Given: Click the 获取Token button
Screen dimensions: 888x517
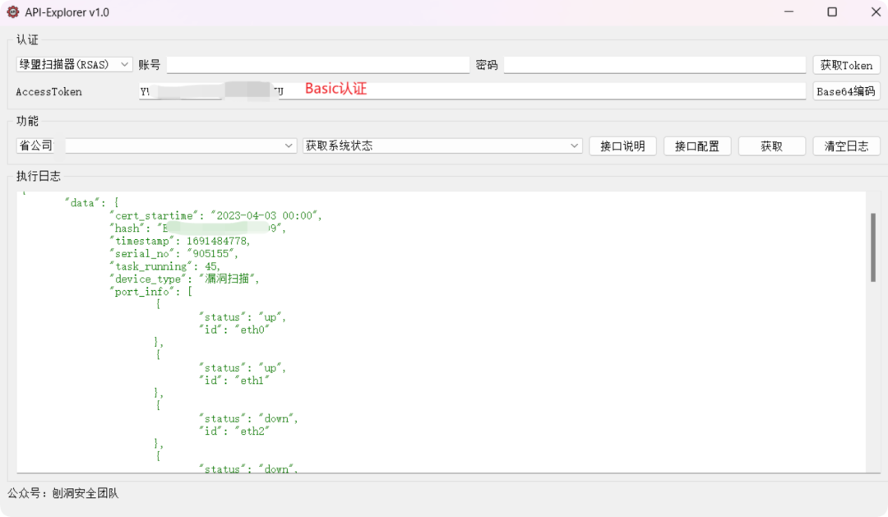Looking at the screenshot, I should pyautogui.click(x=846, y=65).
